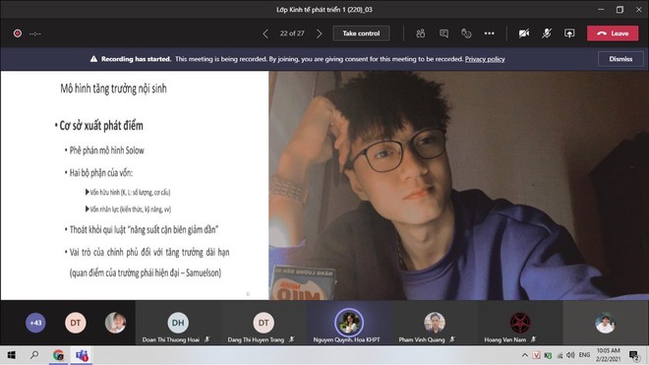Image resolution: width=649 pixels, height=365 pixels.
Task: Advance to the next slide arrow
Action: point(320,33)
